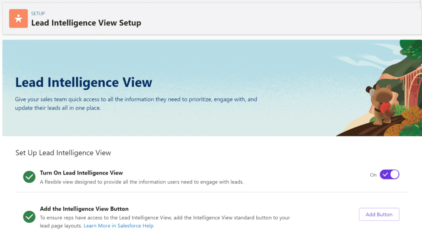Click the green tree at the banner's top corner

pyautogui.click(x=411, y=50)
